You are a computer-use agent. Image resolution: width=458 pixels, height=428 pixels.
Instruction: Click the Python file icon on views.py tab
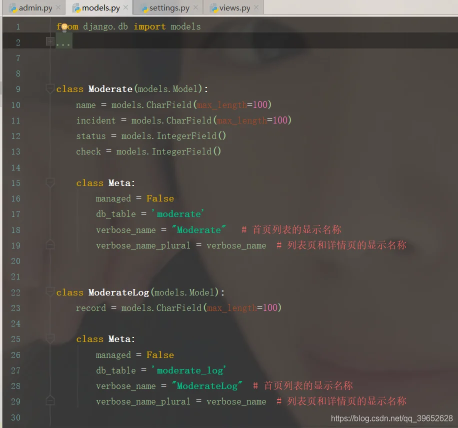point(214,9)
